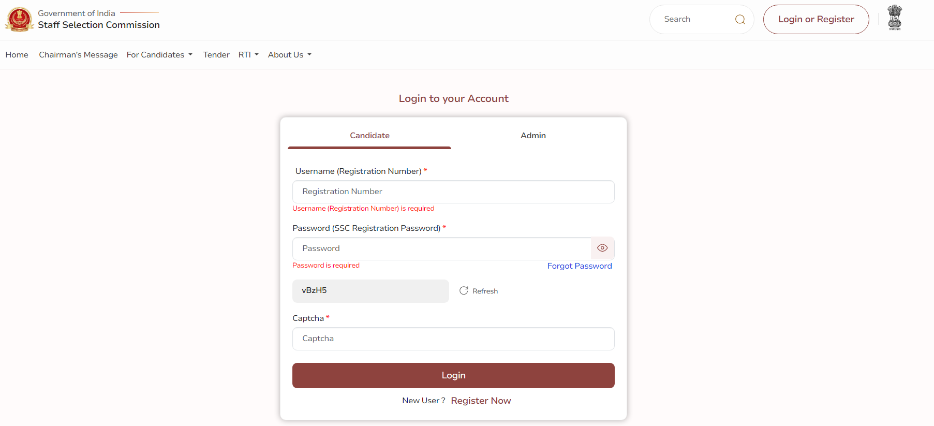Click the captcha refresh icon

(464, 291)
